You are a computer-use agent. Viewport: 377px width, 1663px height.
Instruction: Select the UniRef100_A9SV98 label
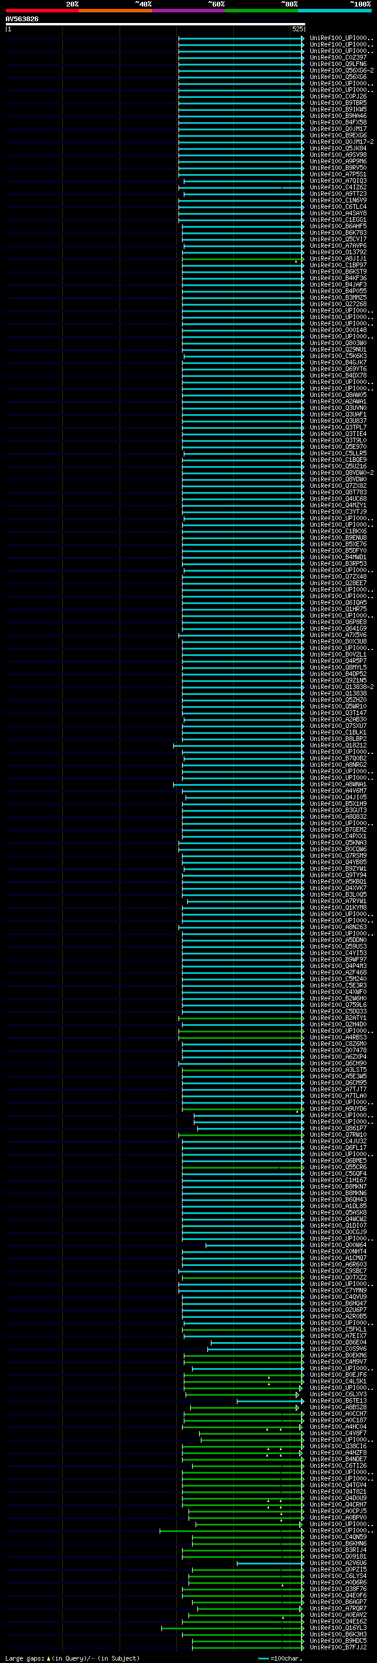[338, 155]
